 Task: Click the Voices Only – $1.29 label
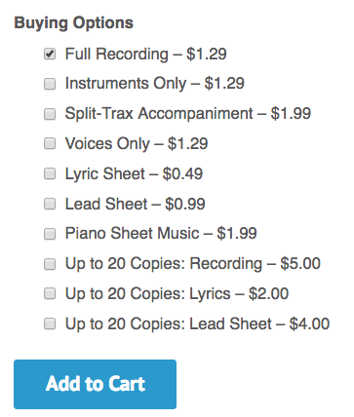point(137,144)
